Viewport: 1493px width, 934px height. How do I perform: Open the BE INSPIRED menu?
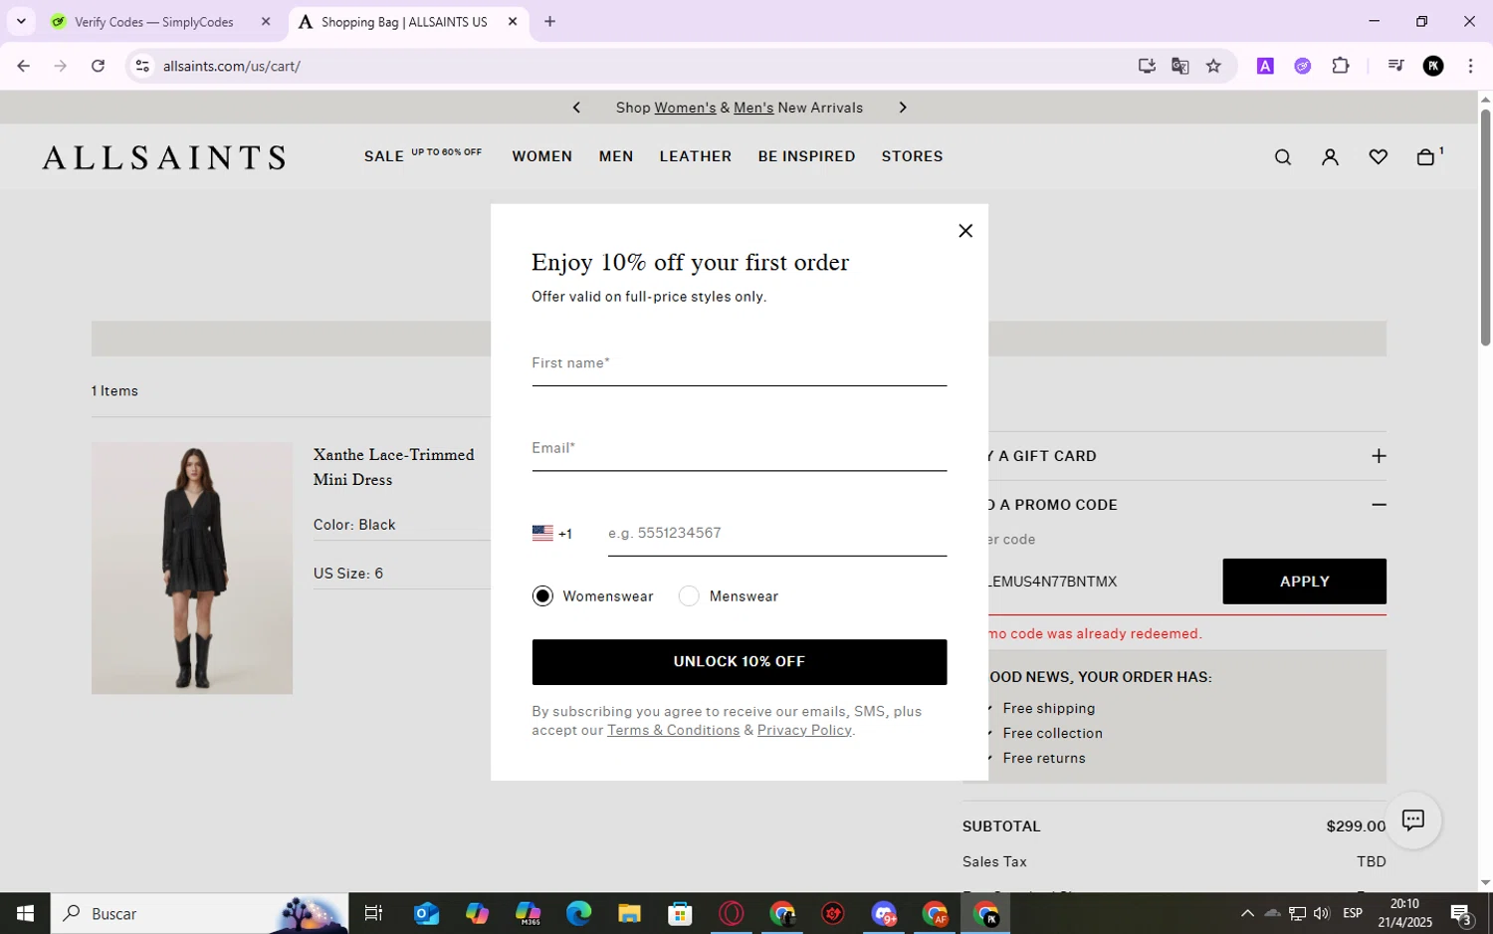[x=806, y=156]
